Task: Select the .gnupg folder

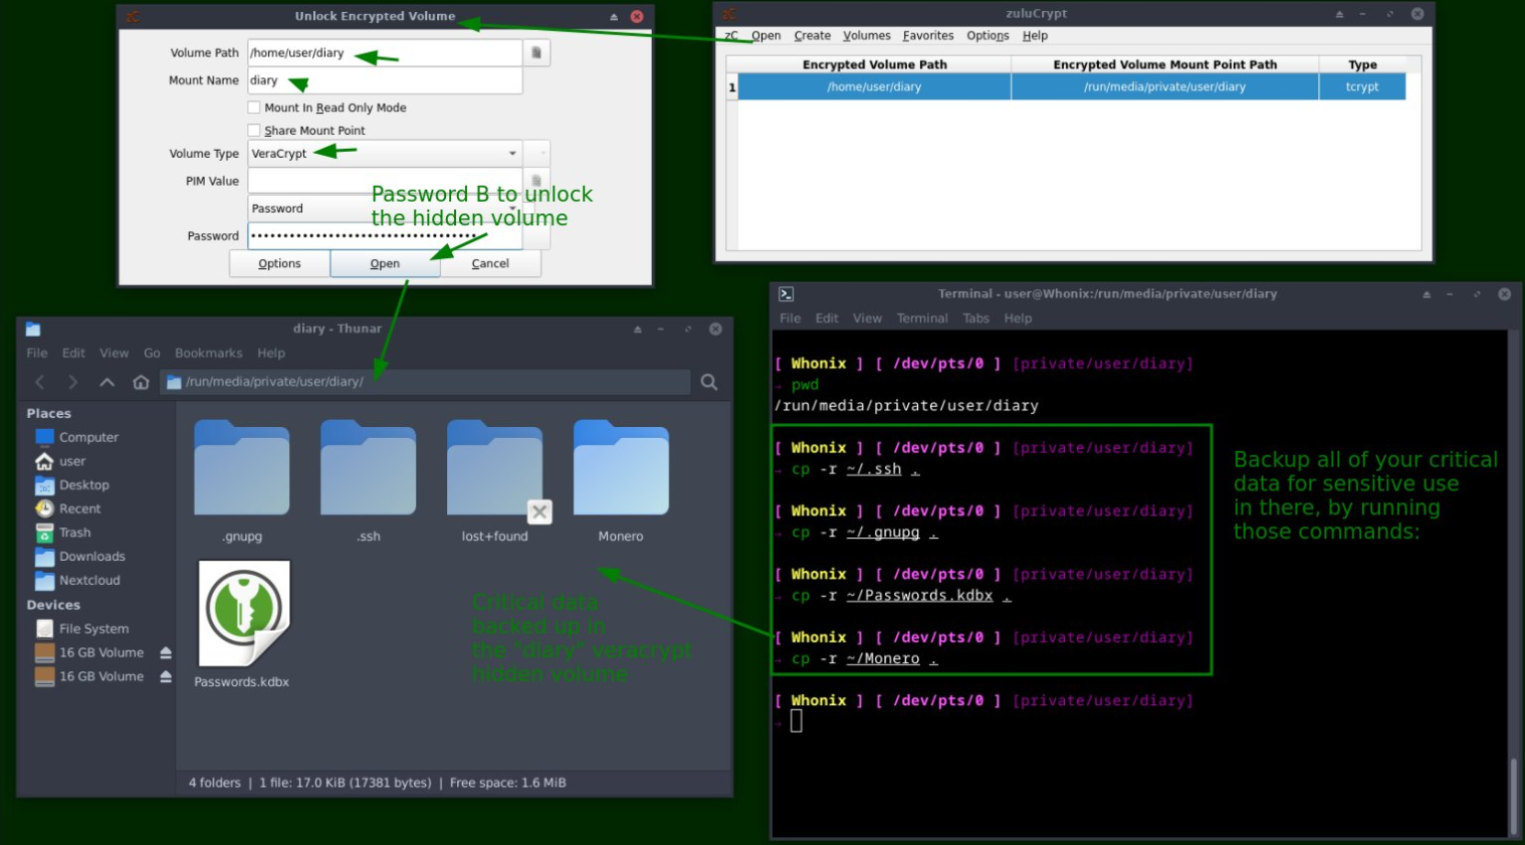Action: 242,482
